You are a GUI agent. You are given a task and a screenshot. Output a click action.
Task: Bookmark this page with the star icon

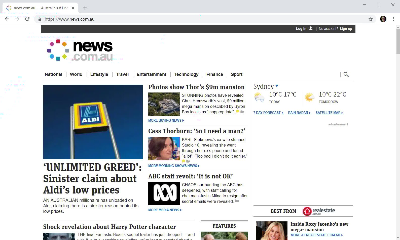[x=371, y=19]
